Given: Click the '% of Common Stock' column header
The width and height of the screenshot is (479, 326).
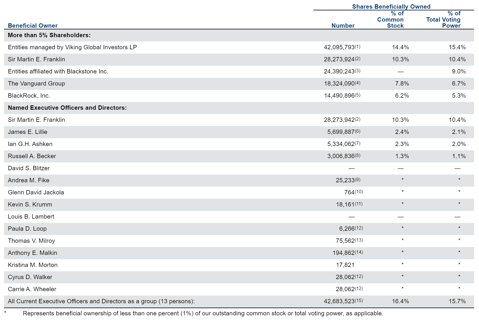Looking at the screenshot, I should coord(390,19).
